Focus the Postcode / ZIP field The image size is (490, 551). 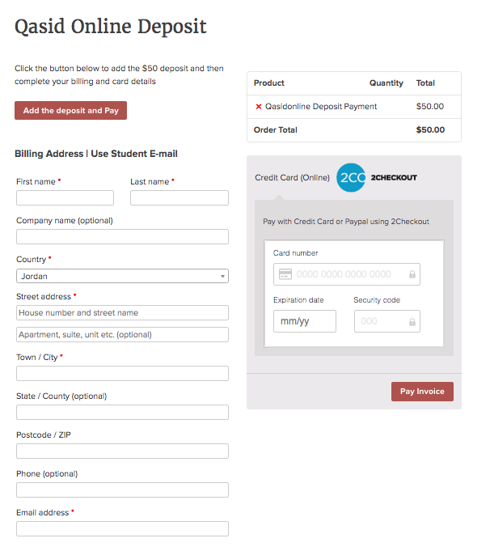(122, 451)
